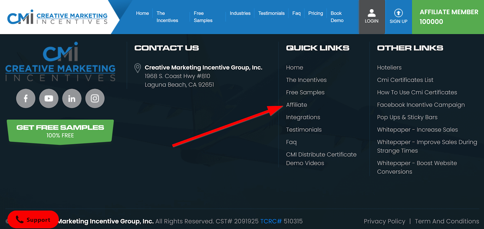Image resolution: width=484 pixels, height=229 pixels.
Task: Open the Instagram social icon
Action: click(95, 98)
